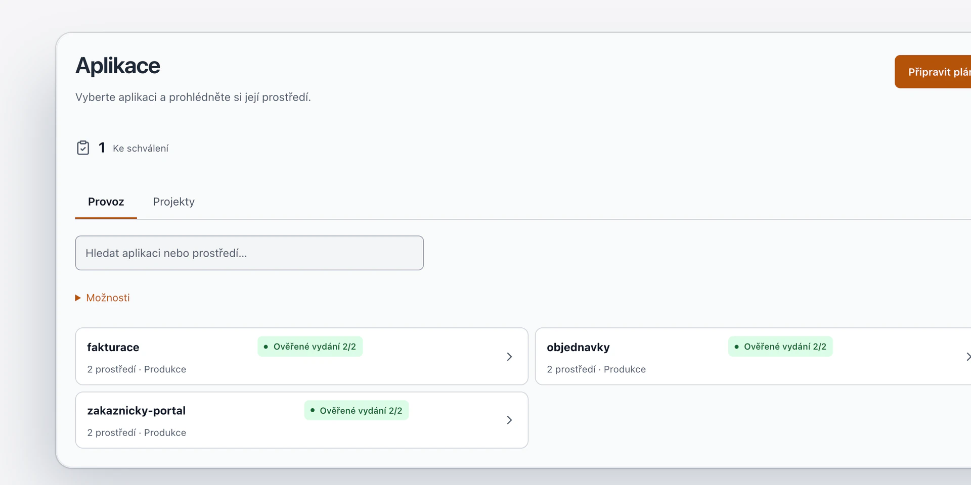Click the Ověřené vydání 2/2 badge on fakturace
971x485 pixels.
[x=310, y=347]
